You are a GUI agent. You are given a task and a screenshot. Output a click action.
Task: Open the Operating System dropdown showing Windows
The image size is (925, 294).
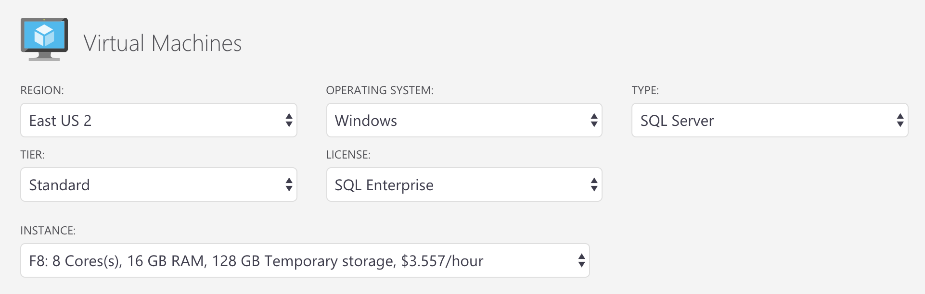464,120
